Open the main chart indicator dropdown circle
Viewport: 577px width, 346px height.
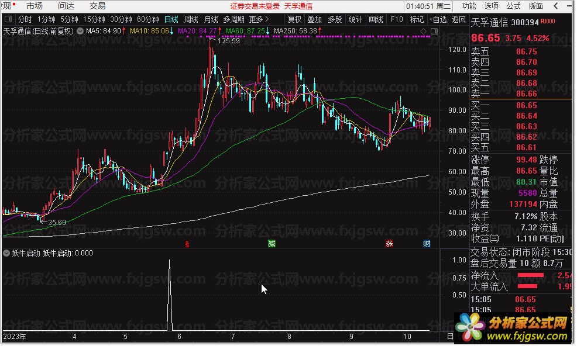pos(80,31)
